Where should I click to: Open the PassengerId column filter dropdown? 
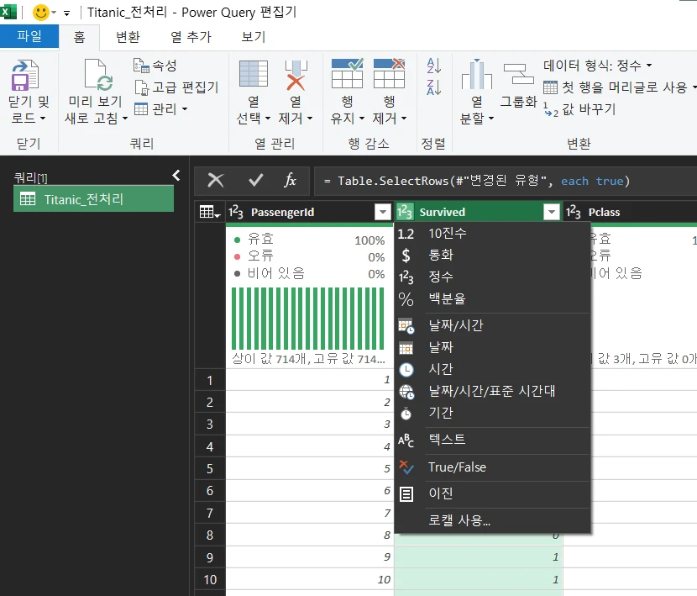[382, 212]
